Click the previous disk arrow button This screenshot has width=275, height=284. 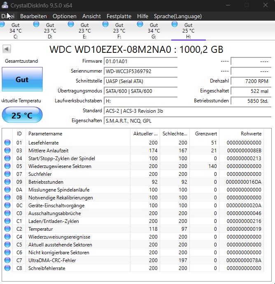point(7,49)
